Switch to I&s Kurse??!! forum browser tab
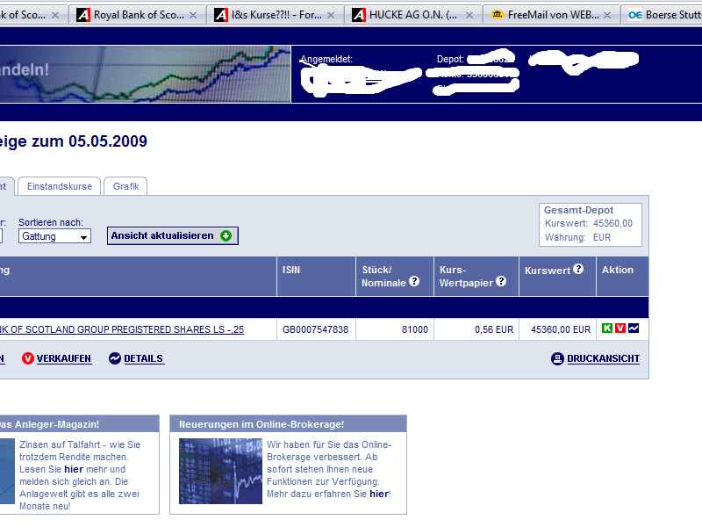 (x=276, y=15)
